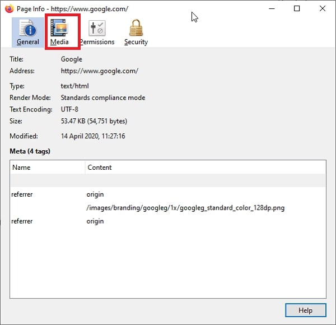The width and height of the screenshot is (336, 325).
Task: Select the first referrer meta row
Action: coord(168,194)
